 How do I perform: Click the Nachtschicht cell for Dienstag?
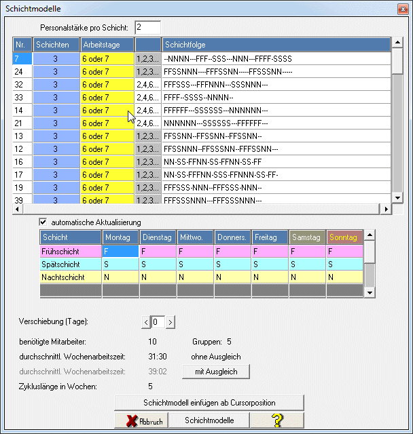coord(158,277)
